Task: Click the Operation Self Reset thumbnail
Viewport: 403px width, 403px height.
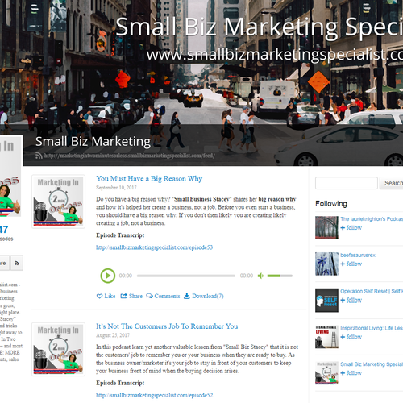Action: pyautogui.click(x=326, y=301)
